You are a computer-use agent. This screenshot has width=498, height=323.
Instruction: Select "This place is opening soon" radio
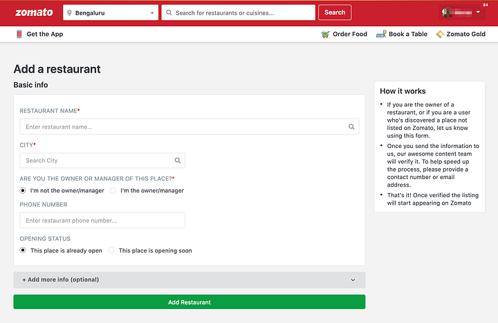tap(111, 250)
